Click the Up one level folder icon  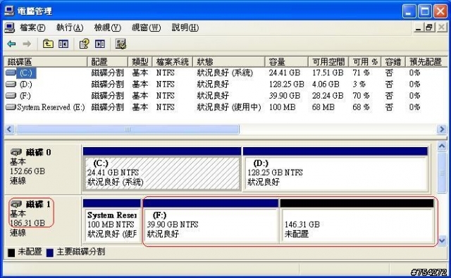click(x=48, y=44)
